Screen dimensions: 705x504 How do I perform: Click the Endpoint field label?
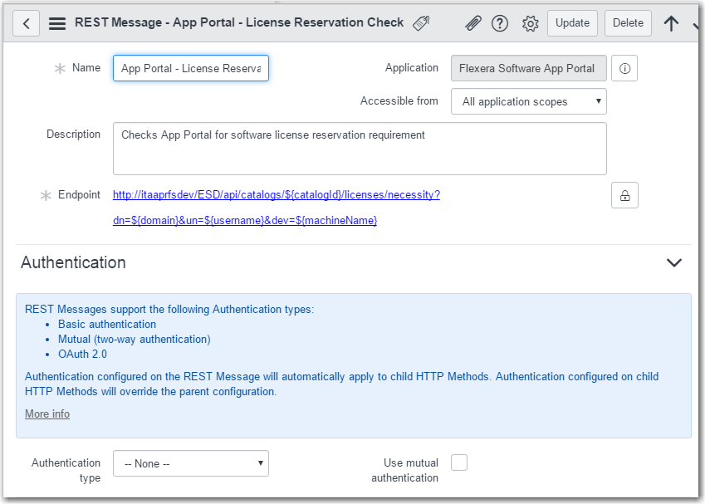79,194
